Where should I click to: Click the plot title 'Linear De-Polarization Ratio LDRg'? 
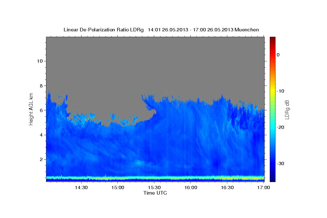pos(104,30)
